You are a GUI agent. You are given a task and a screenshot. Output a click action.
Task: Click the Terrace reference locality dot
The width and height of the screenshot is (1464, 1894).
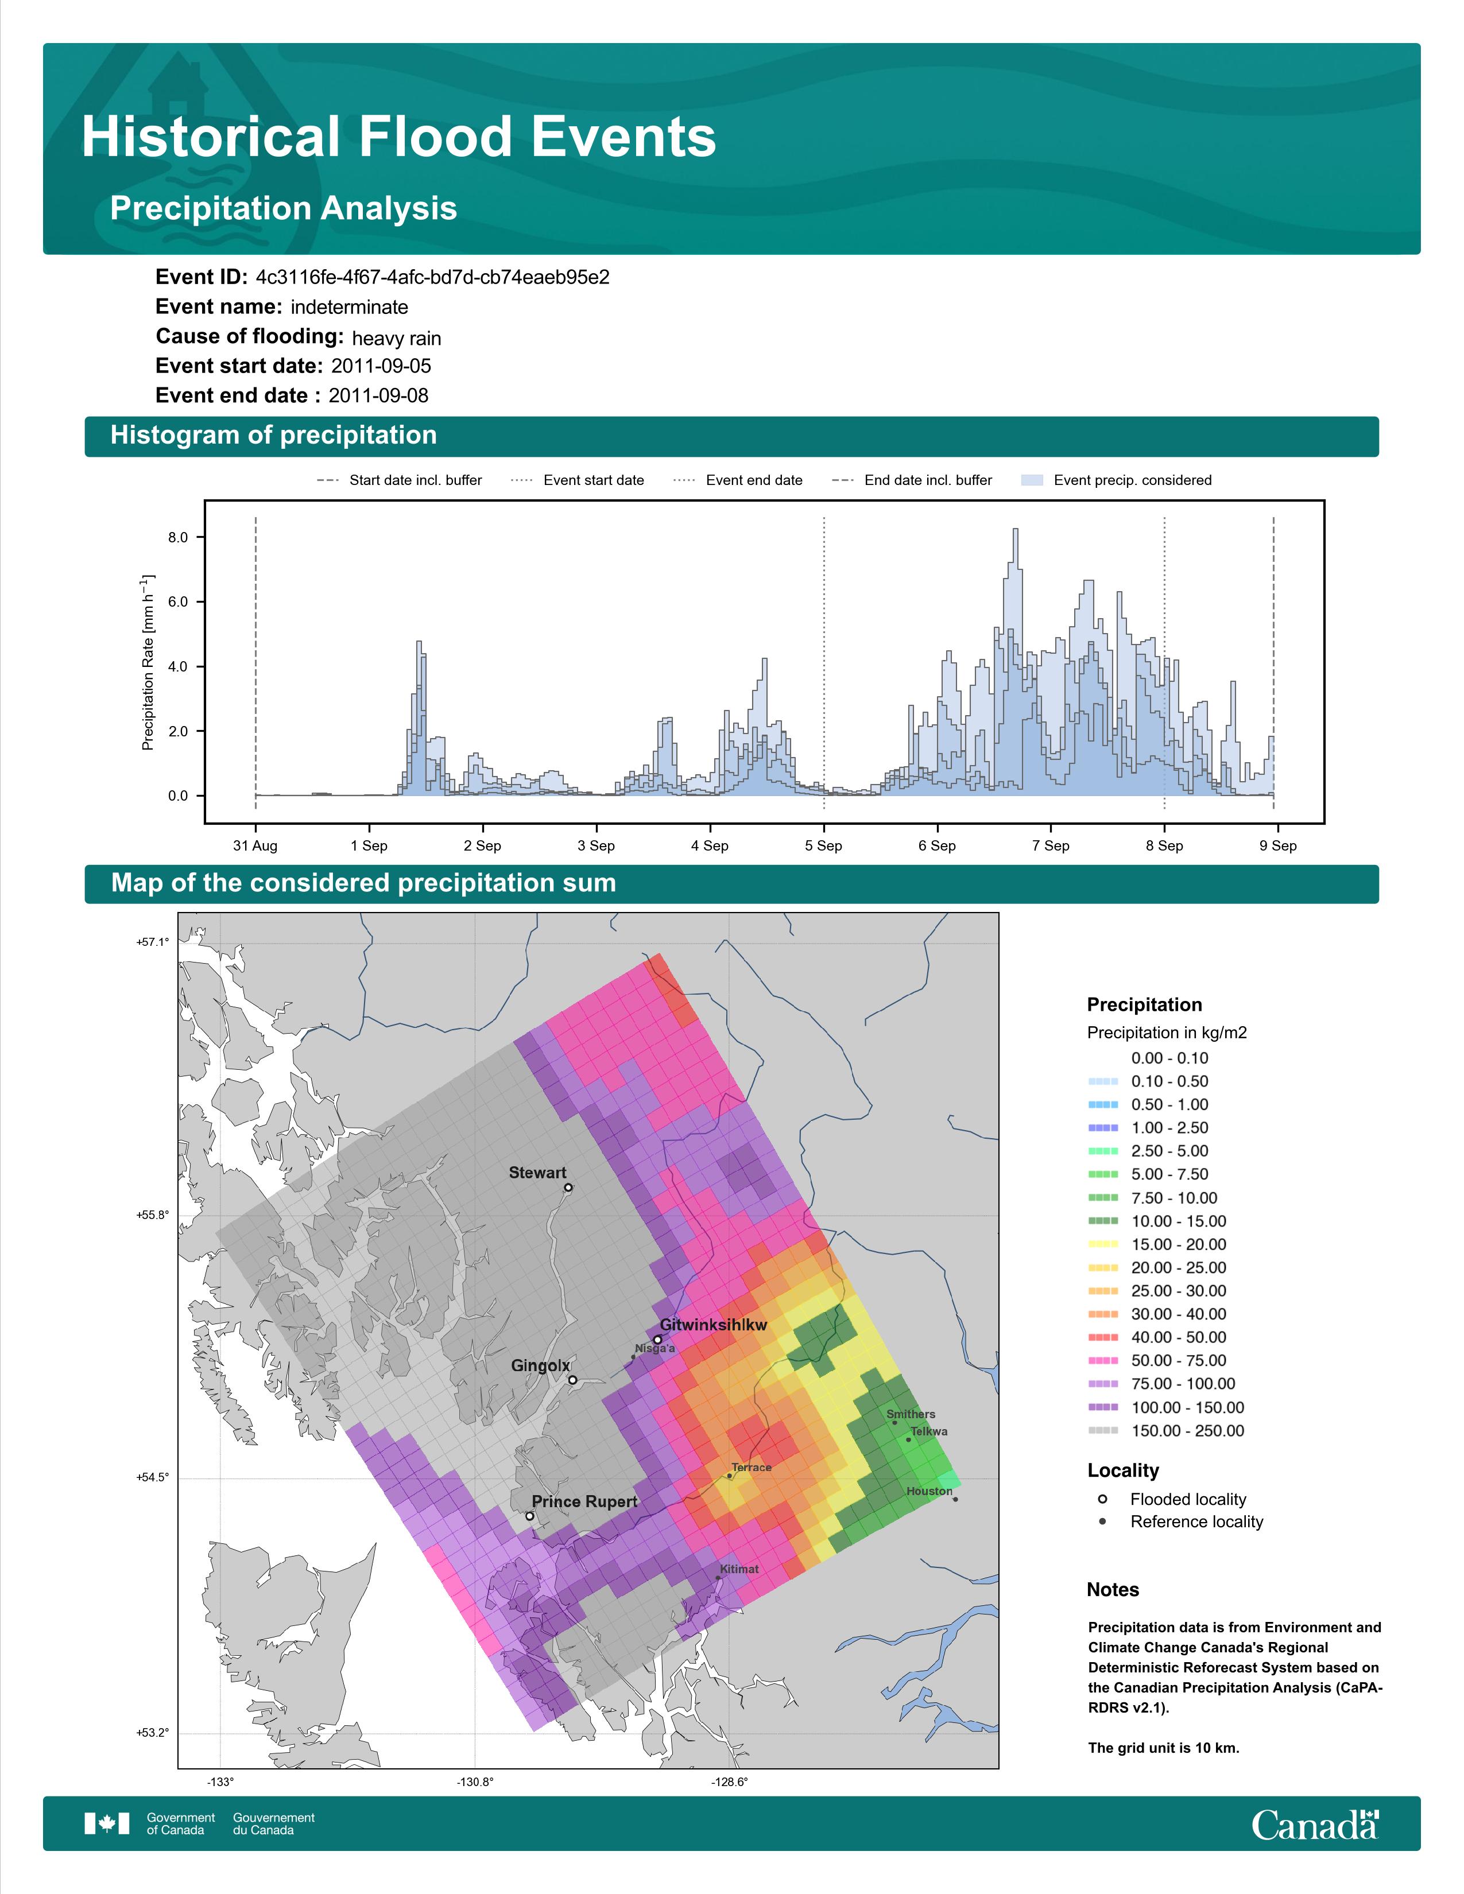tap(729, 1476)
